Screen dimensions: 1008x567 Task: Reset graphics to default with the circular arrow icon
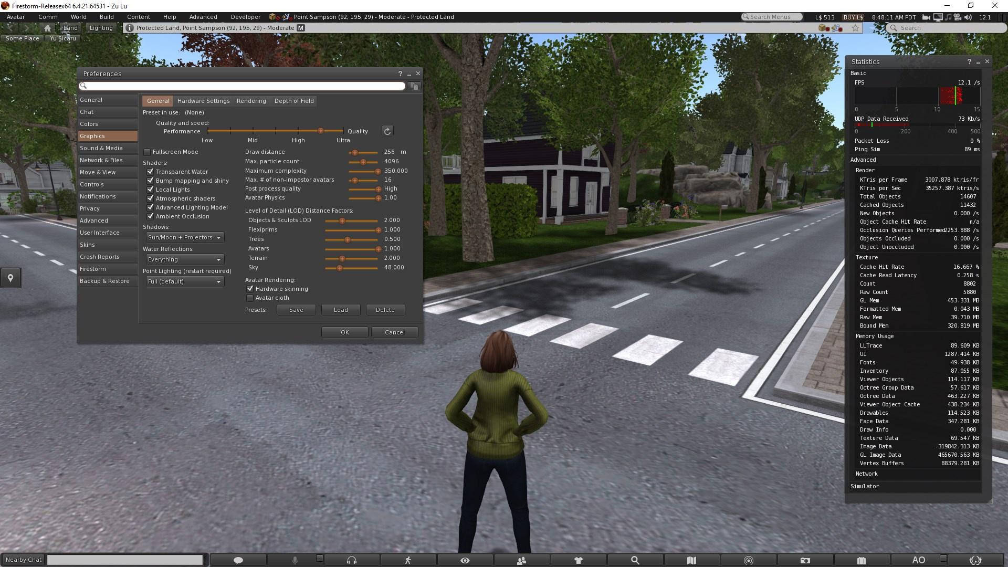pyautogui.click(x=387, y=131)
